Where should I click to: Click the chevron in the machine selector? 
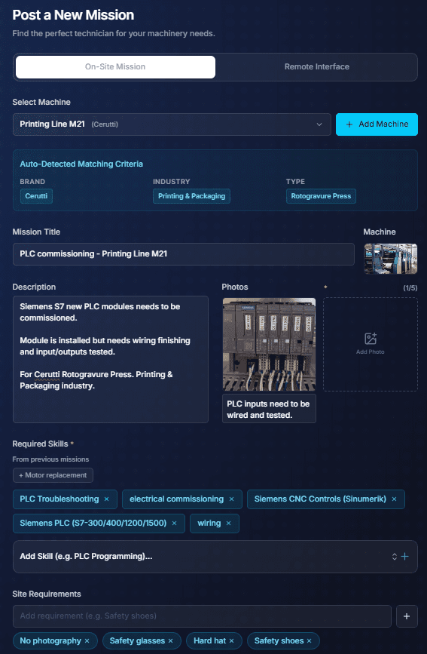coord(319,124)
